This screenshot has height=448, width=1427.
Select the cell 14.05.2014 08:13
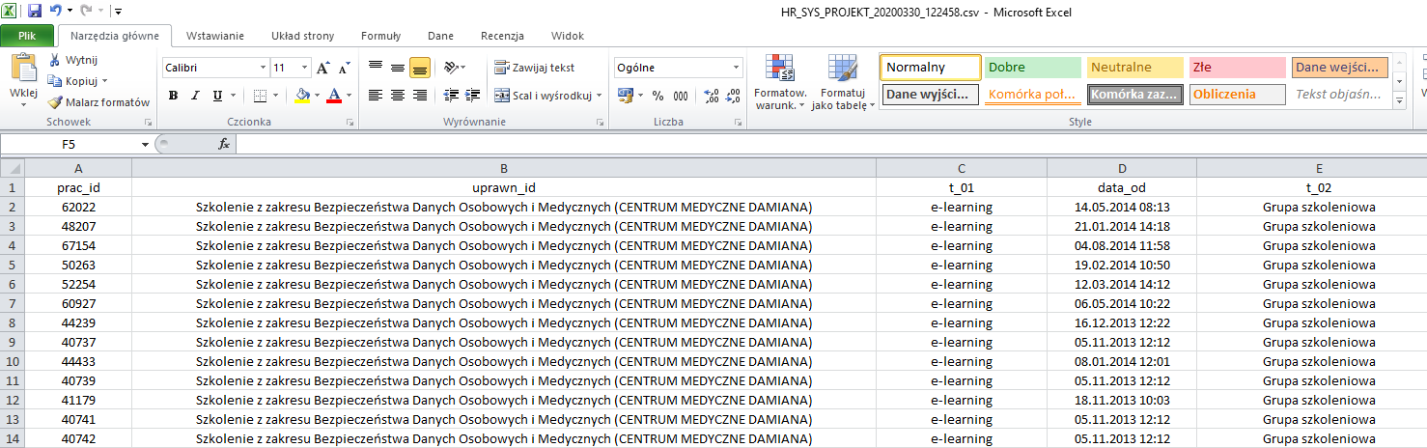tap(1122, 207)
